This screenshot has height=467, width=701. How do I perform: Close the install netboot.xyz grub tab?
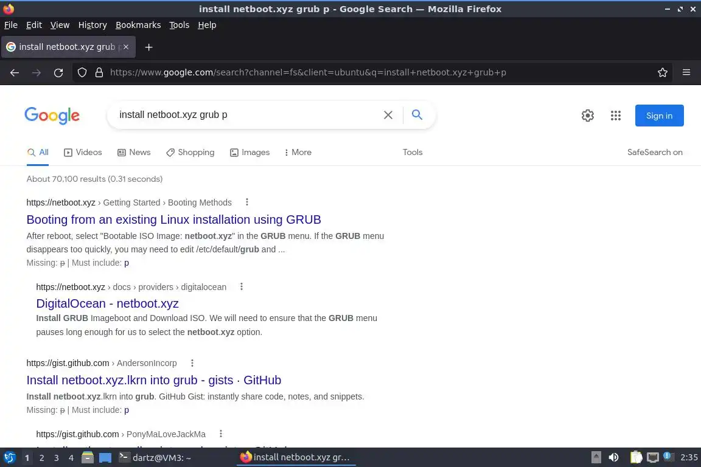[x=126, y=47]
